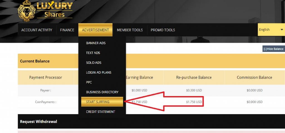This screenshot has height=133, width=285.
Task: Click the language dropdown arrow
Action: 282,30
